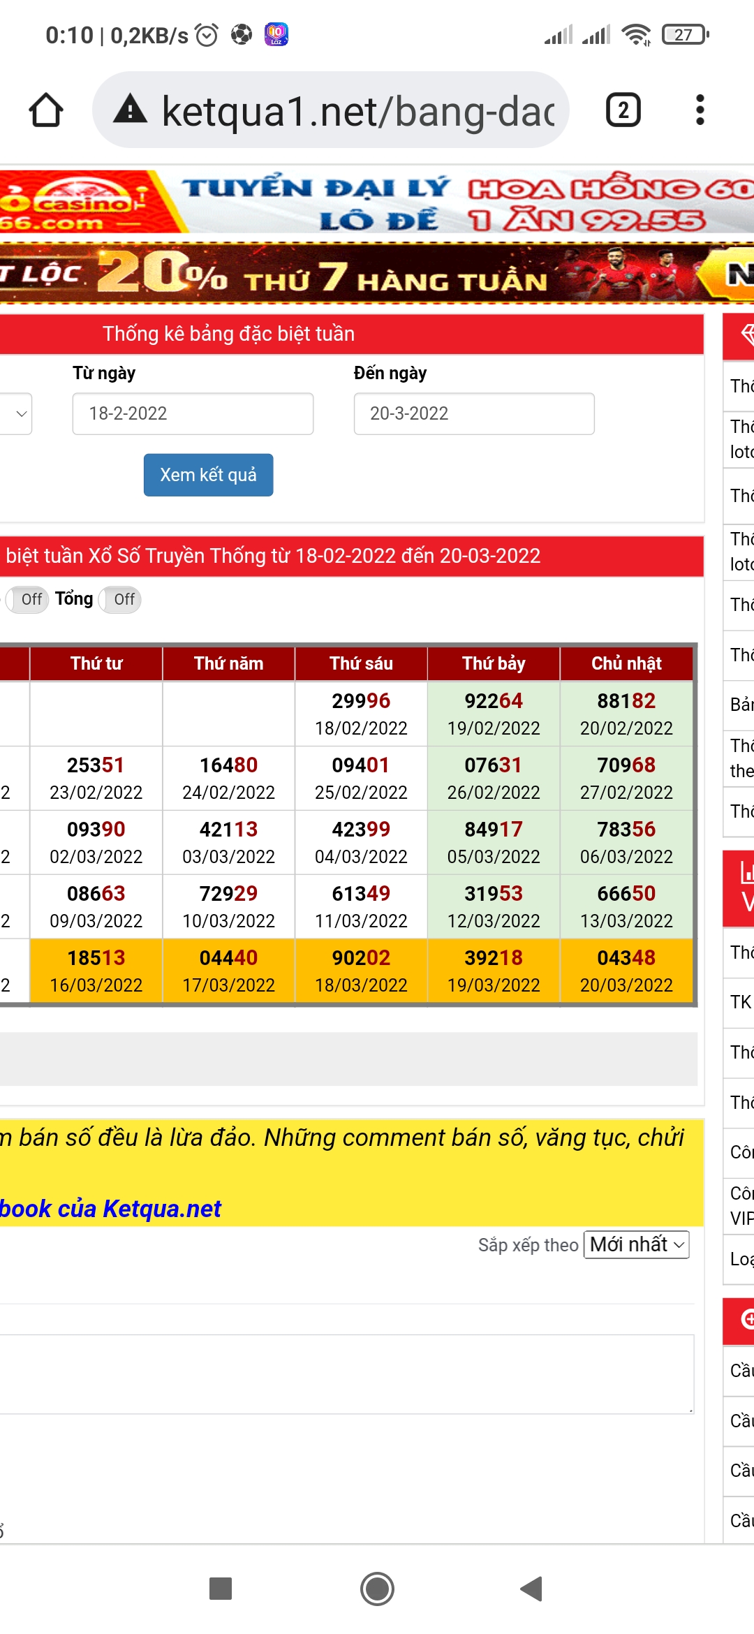The height and width of the screenshot is (1634, 754).
Task: Tap the casino lô đề banner ad
Action: click(x=377, y=203)
